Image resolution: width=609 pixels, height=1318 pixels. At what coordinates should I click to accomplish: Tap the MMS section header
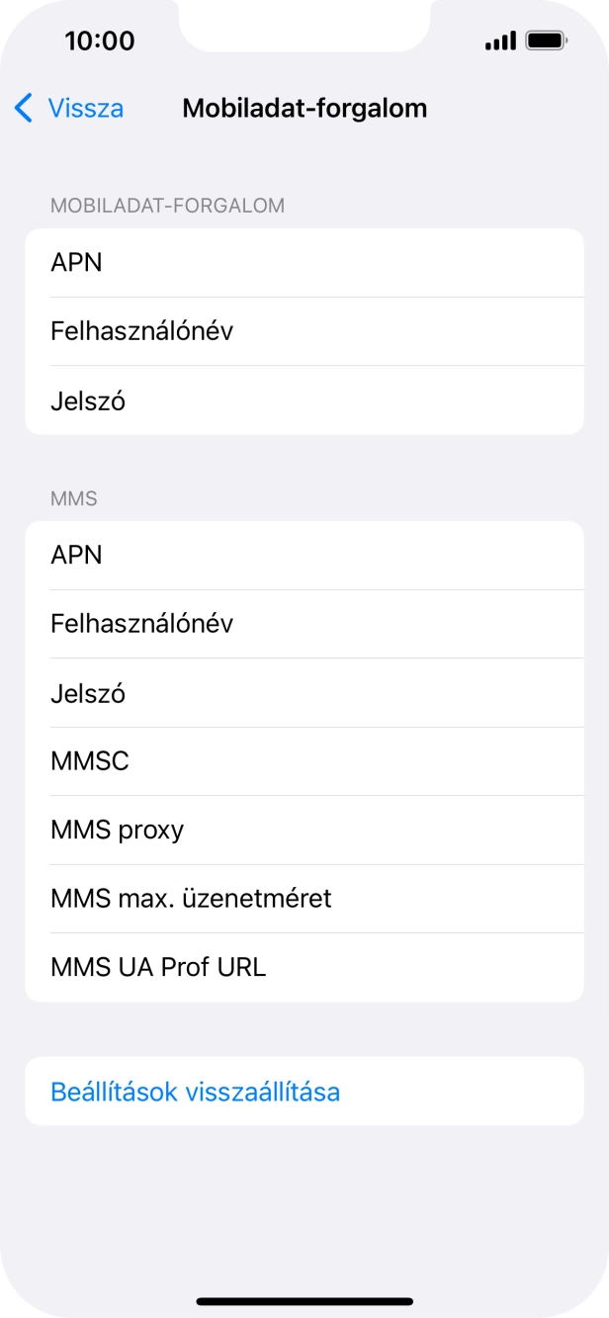[74, 498]
